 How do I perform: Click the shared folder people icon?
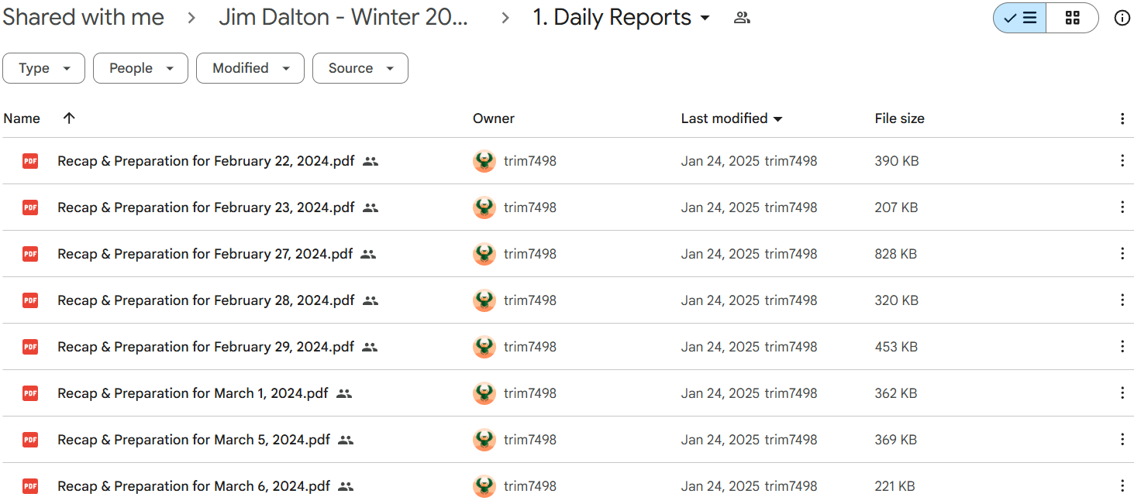tap(742, 18)
